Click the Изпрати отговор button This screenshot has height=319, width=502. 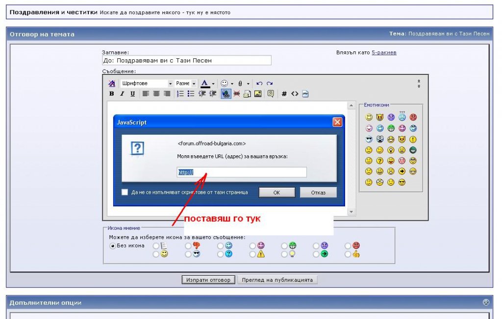click(x=208, y=280)
